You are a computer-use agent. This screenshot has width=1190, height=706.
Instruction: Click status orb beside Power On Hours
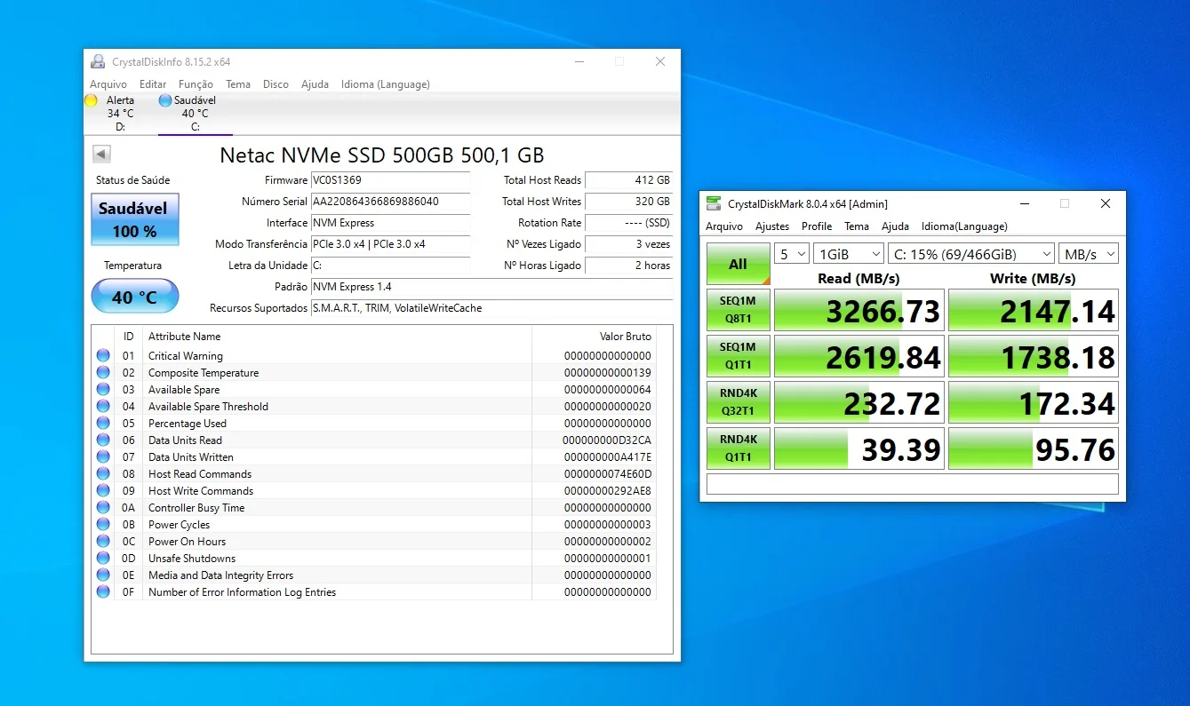click(103, 542)
